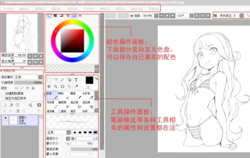
Task: Open the brush blending mode 正常 dropdown
Action: [69, 132]
